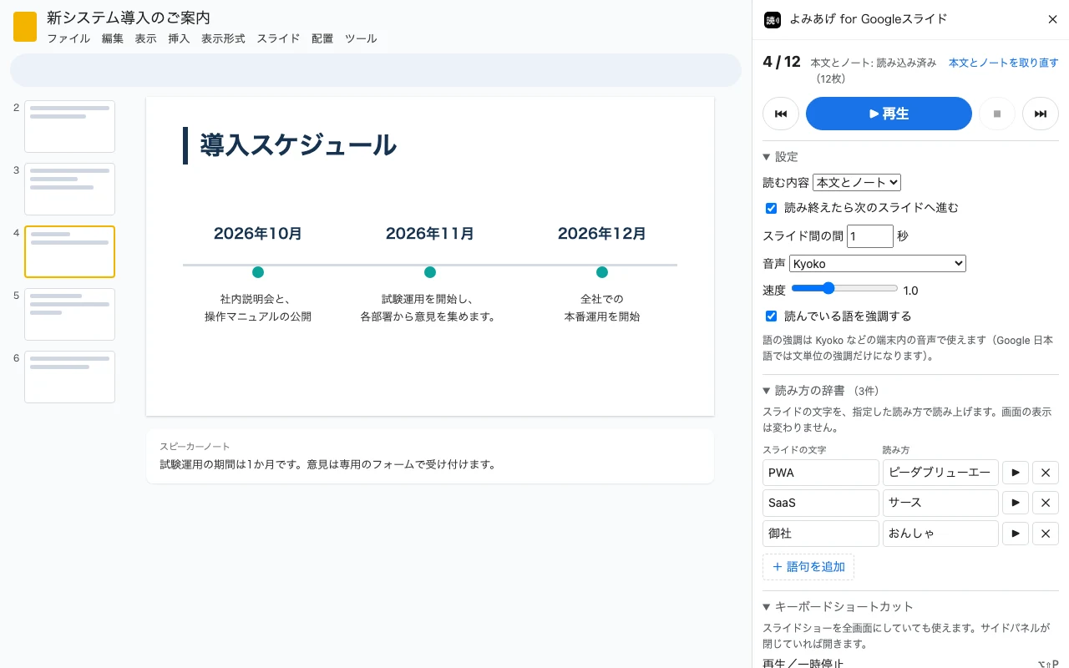
Task: Click the slide title 導入スケジュール
Action: (x=298, y=145)
